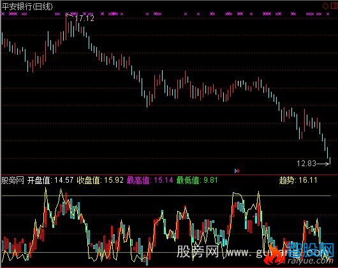
Task: Click the 最高值: 15.14 readout
Action: tap(150, 180)
